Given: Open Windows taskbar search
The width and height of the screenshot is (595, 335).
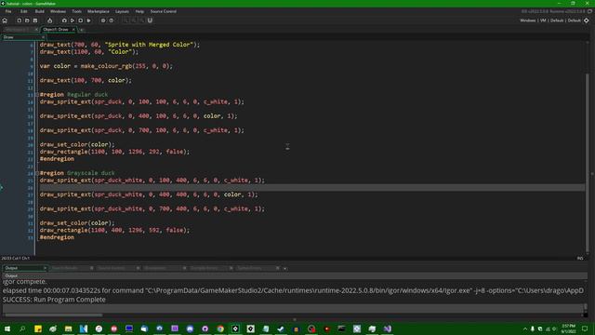Looking at the screenshot, I should point(22,328).
